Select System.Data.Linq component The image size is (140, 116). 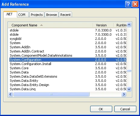pos(68,89)
